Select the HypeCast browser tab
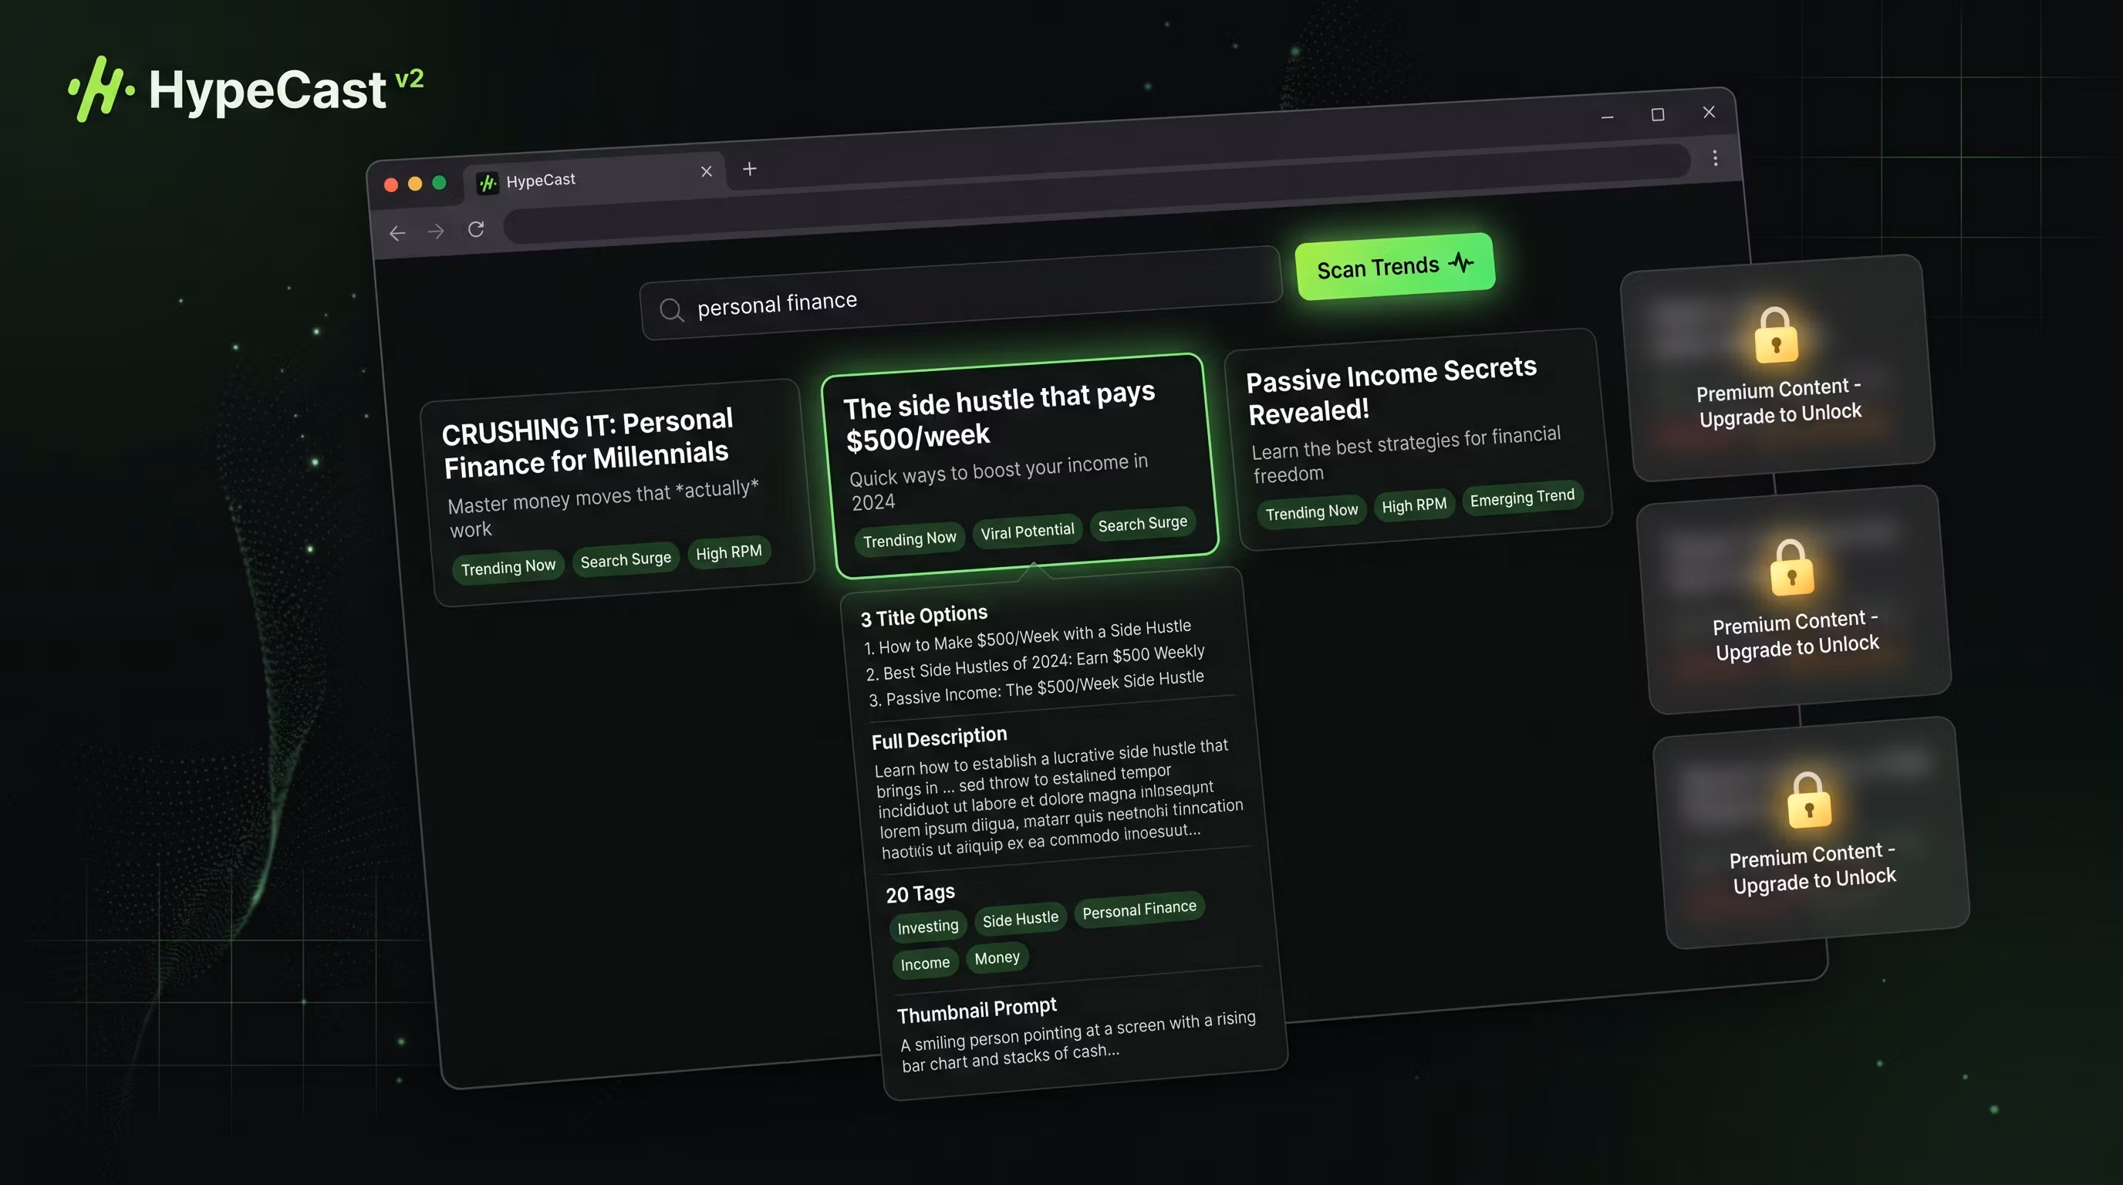Screen dimensions: 2123x1185 (595, 177)
